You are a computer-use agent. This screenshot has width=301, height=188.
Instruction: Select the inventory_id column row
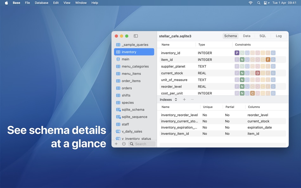(223, 53)
